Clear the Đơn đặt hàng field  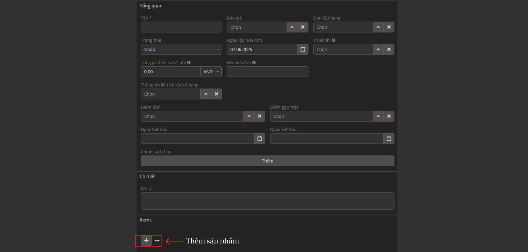pyautogui.click(x=389, y=27)
